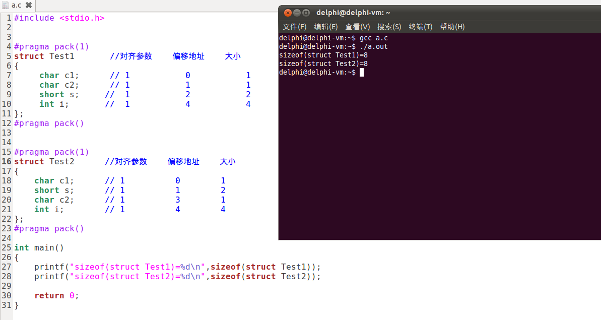Click 'char c2;' on line 8
This screenshot has height=320, width=601.
59,85
